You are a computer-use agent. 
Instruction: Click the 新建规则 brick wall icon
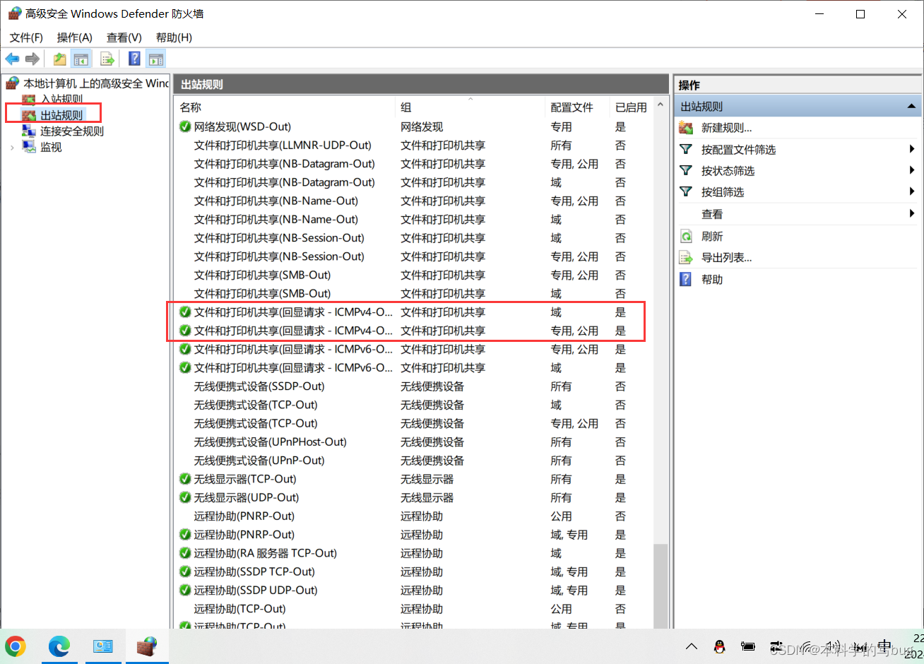[686, 128]
